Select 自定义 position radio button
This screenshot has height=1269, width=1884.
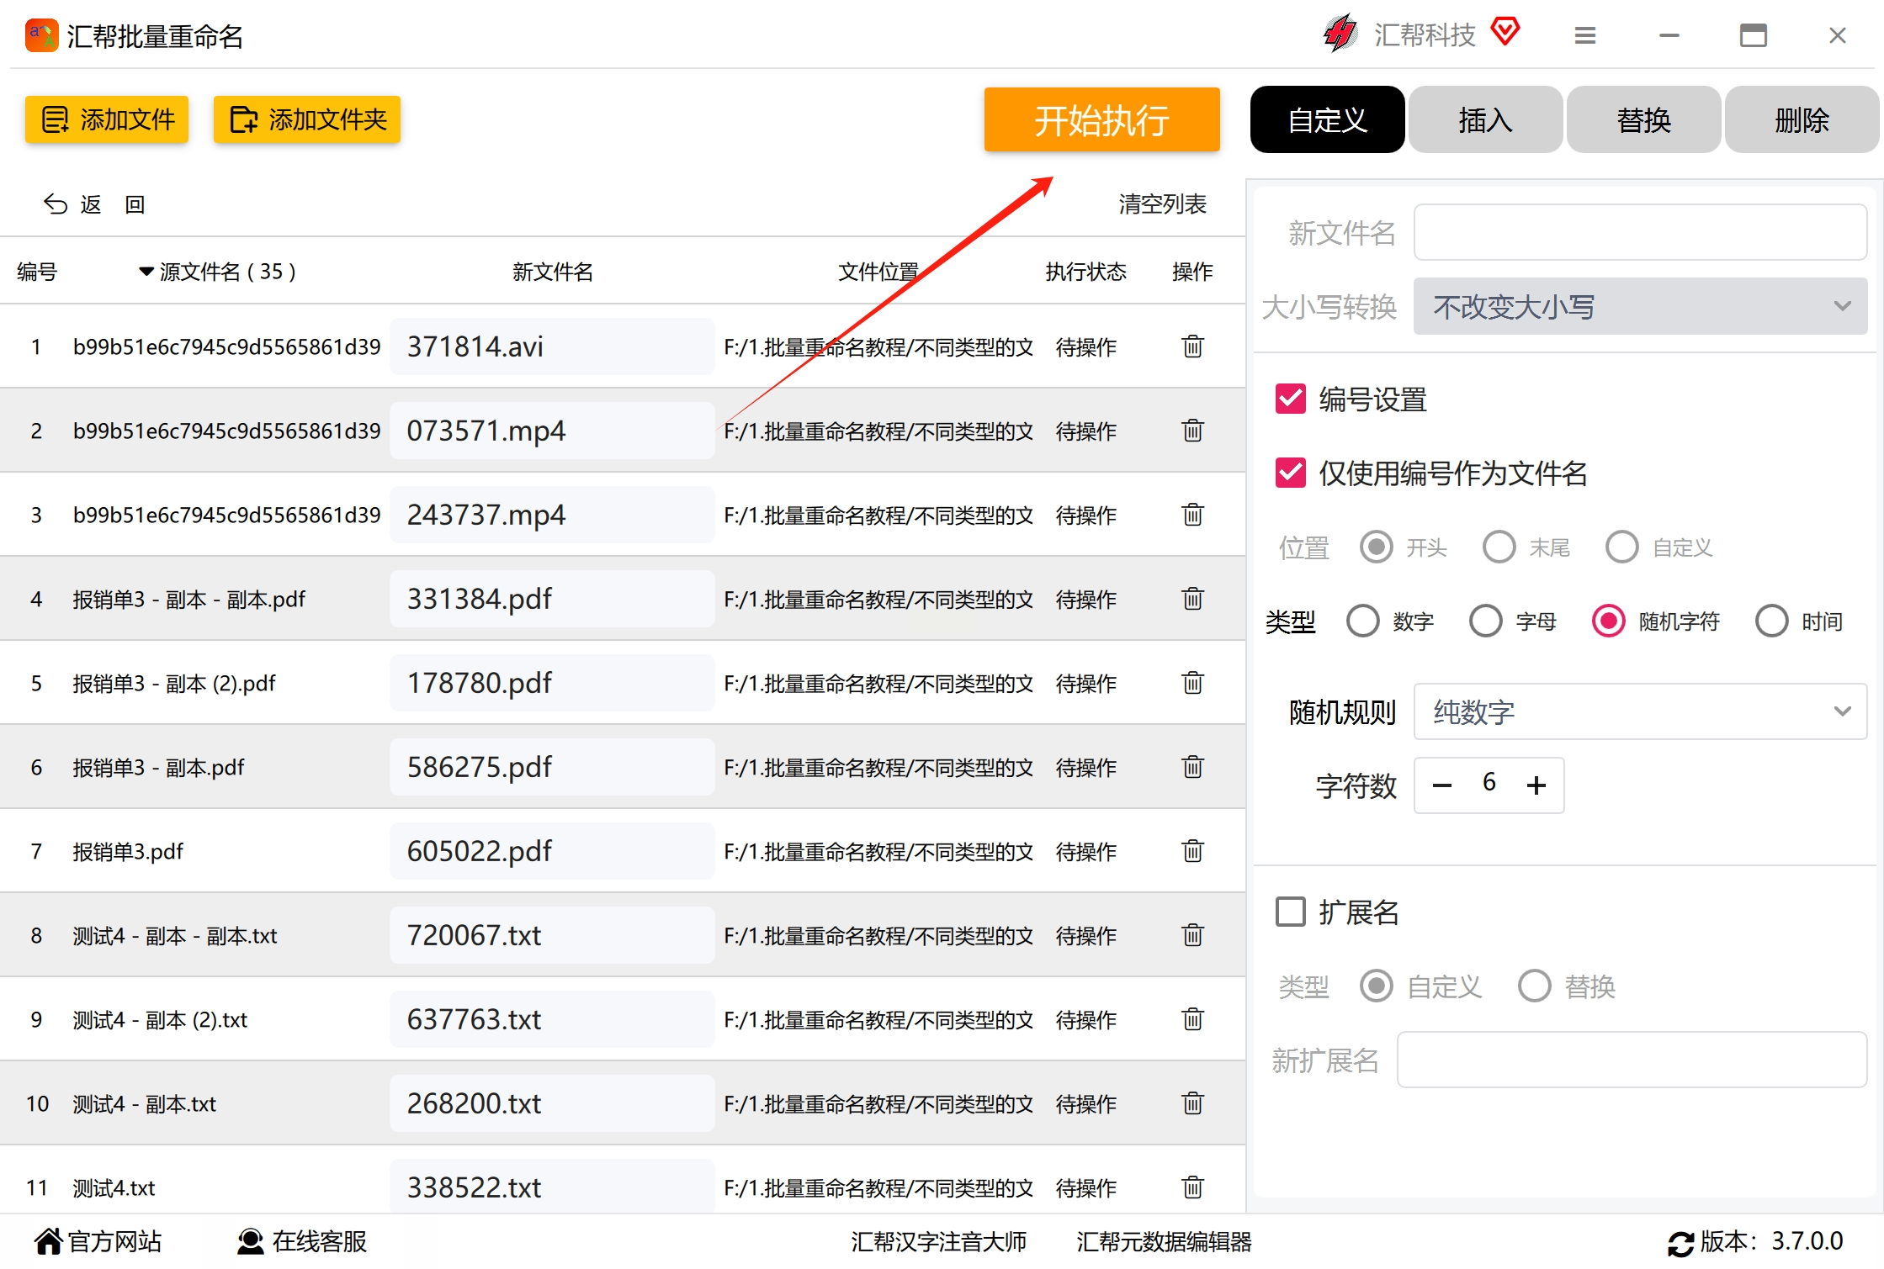tap(1622, 547)
